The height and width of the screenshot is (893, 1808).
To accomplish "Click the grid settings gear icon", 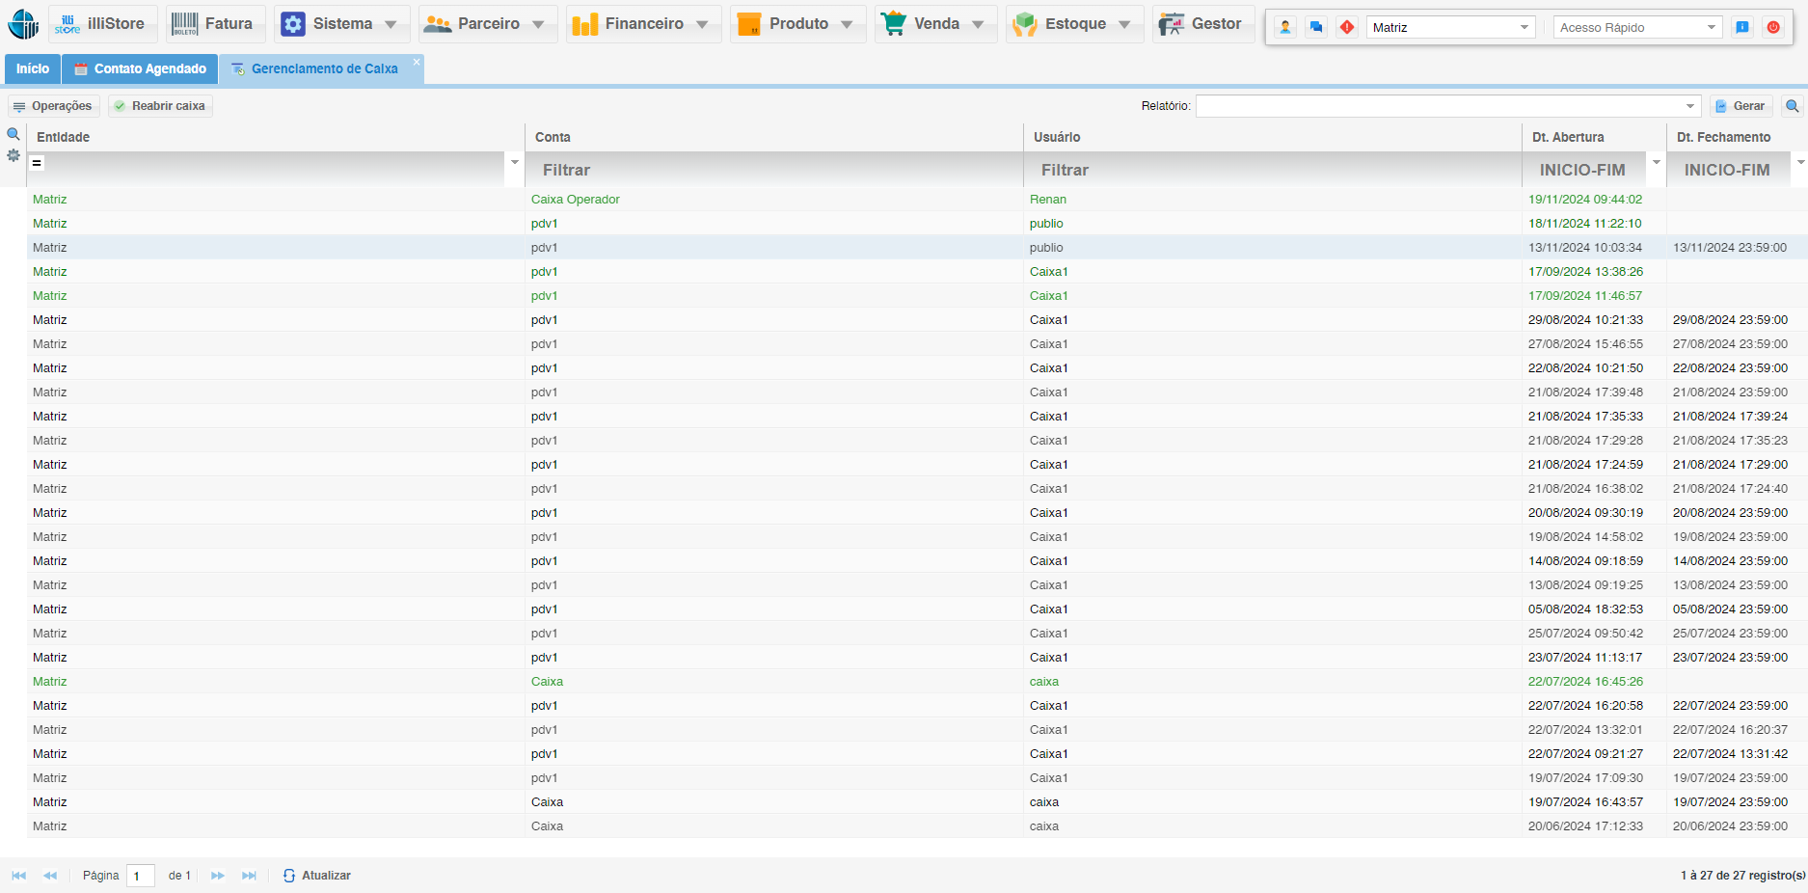I will (13, 155).
